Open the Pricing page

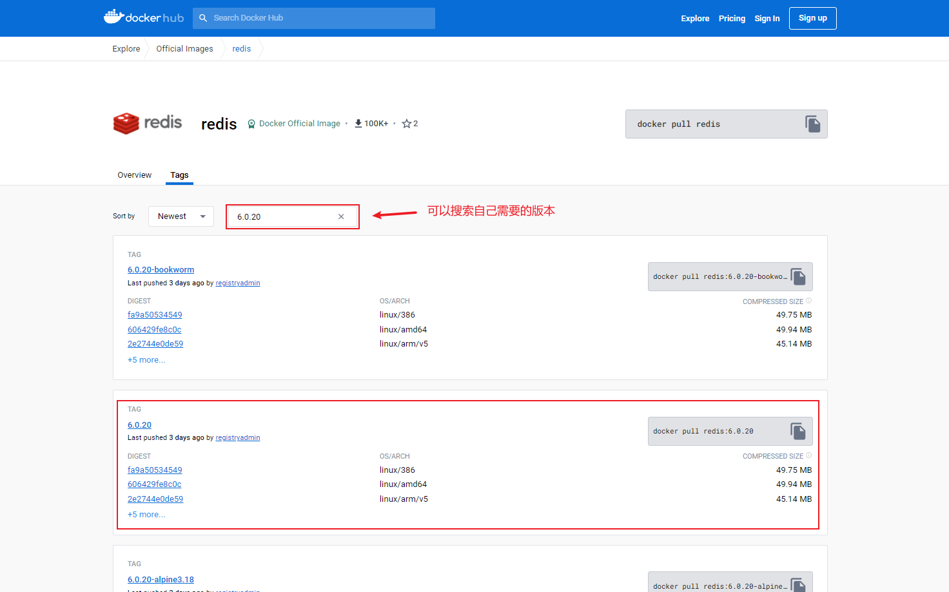pos(732,19)
